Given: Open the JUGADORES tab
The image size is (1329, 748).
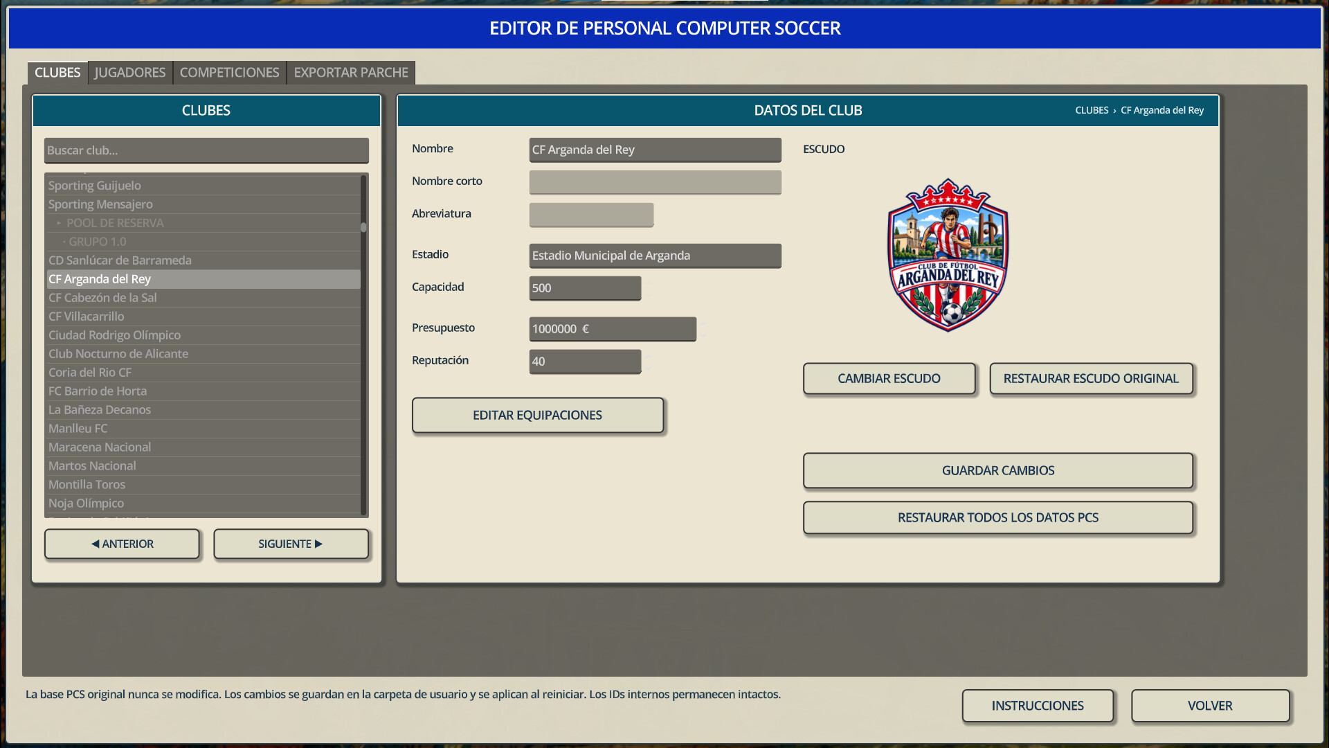Looking at the screenshot, I should (x=130, y=73).
